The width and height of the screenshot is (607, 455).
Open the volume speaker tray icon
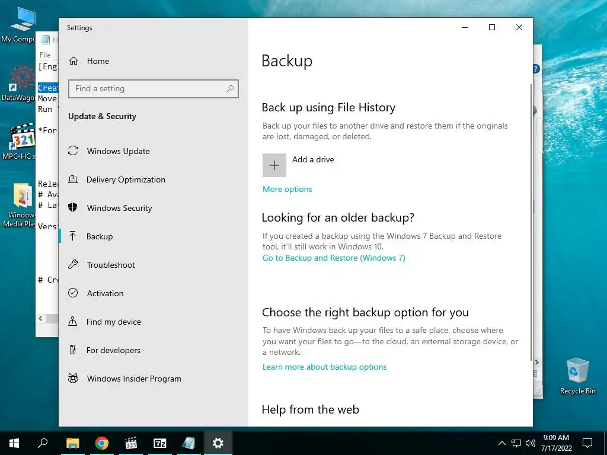[x=531, y=443]
